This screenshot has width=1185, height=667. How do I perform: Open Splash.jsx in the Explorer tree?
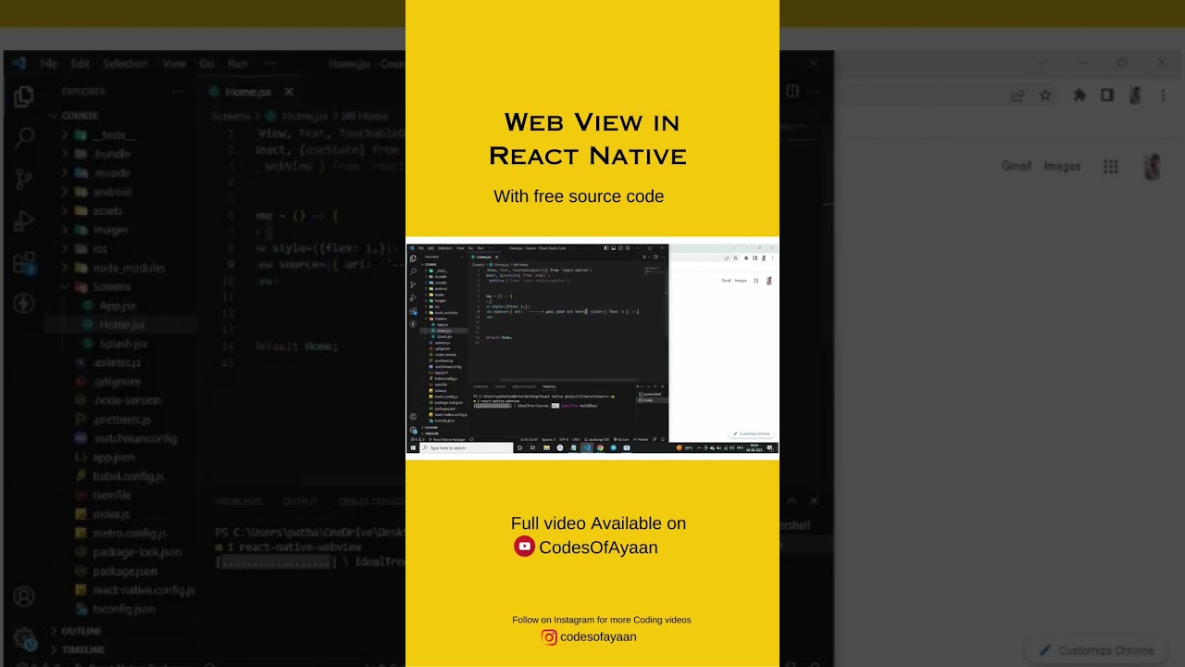443,336
